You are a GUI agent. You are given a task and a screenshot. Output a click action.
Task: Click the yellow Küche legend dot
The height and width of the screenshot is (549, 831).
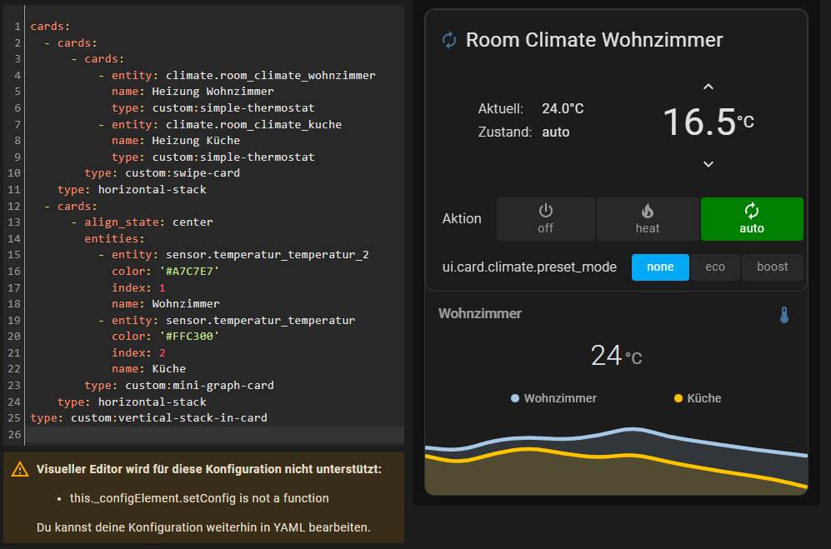pyautogui.click(x=678, y=398)
